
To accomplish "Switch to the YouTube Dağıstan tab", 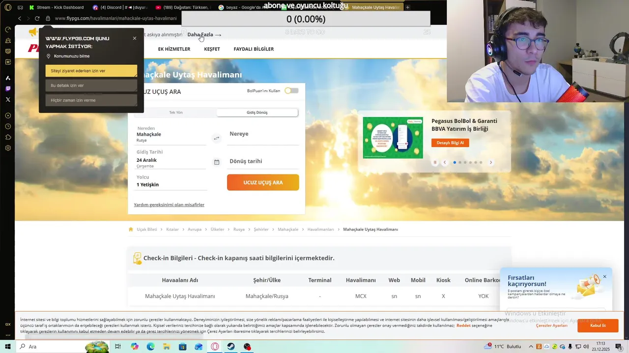I will pos(183,7).
